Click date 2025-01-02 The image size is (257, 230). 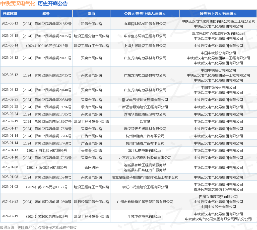(10, 187)
